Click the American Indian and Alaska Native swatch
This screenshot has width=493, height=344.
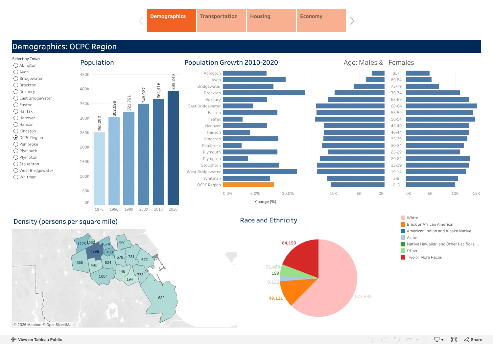(403, 231)
